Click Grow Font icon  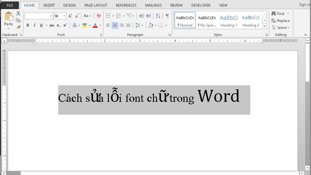(70, 16)
